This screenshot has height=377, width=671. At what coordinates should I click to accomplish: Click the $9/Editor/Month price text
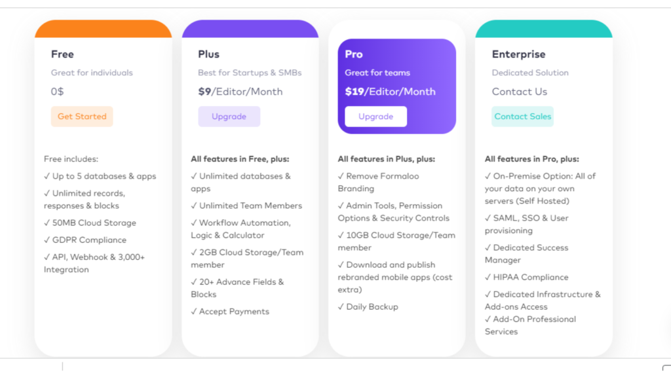(x=240, y=92)
